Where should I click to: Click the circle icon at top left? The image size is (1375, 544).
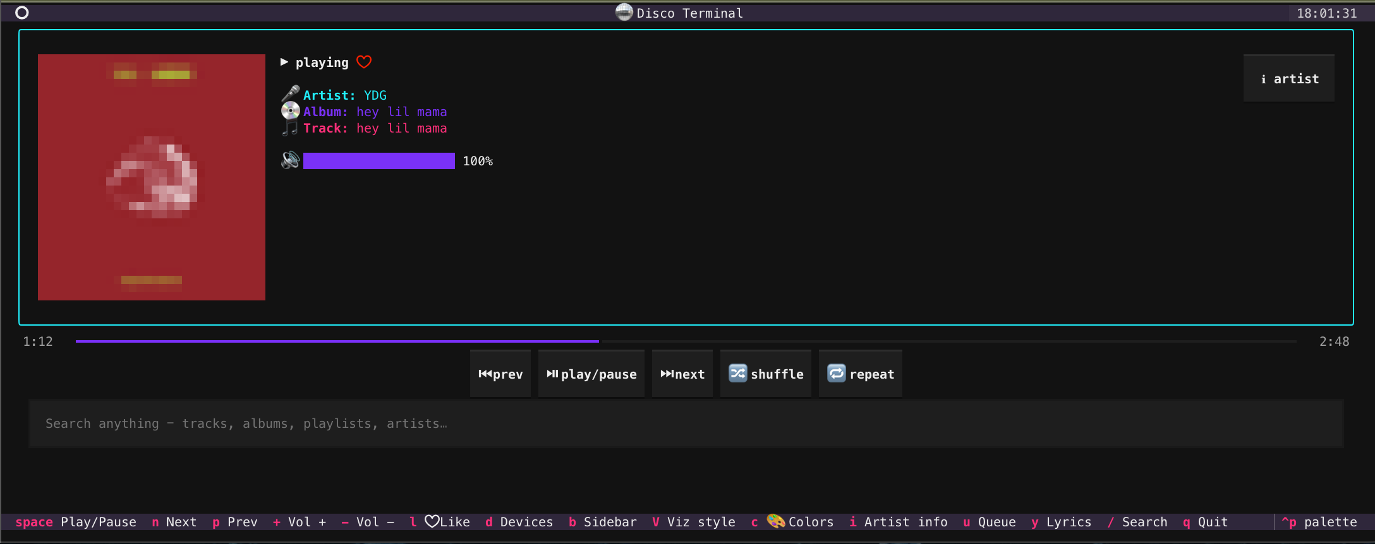[x=22, y=13]
